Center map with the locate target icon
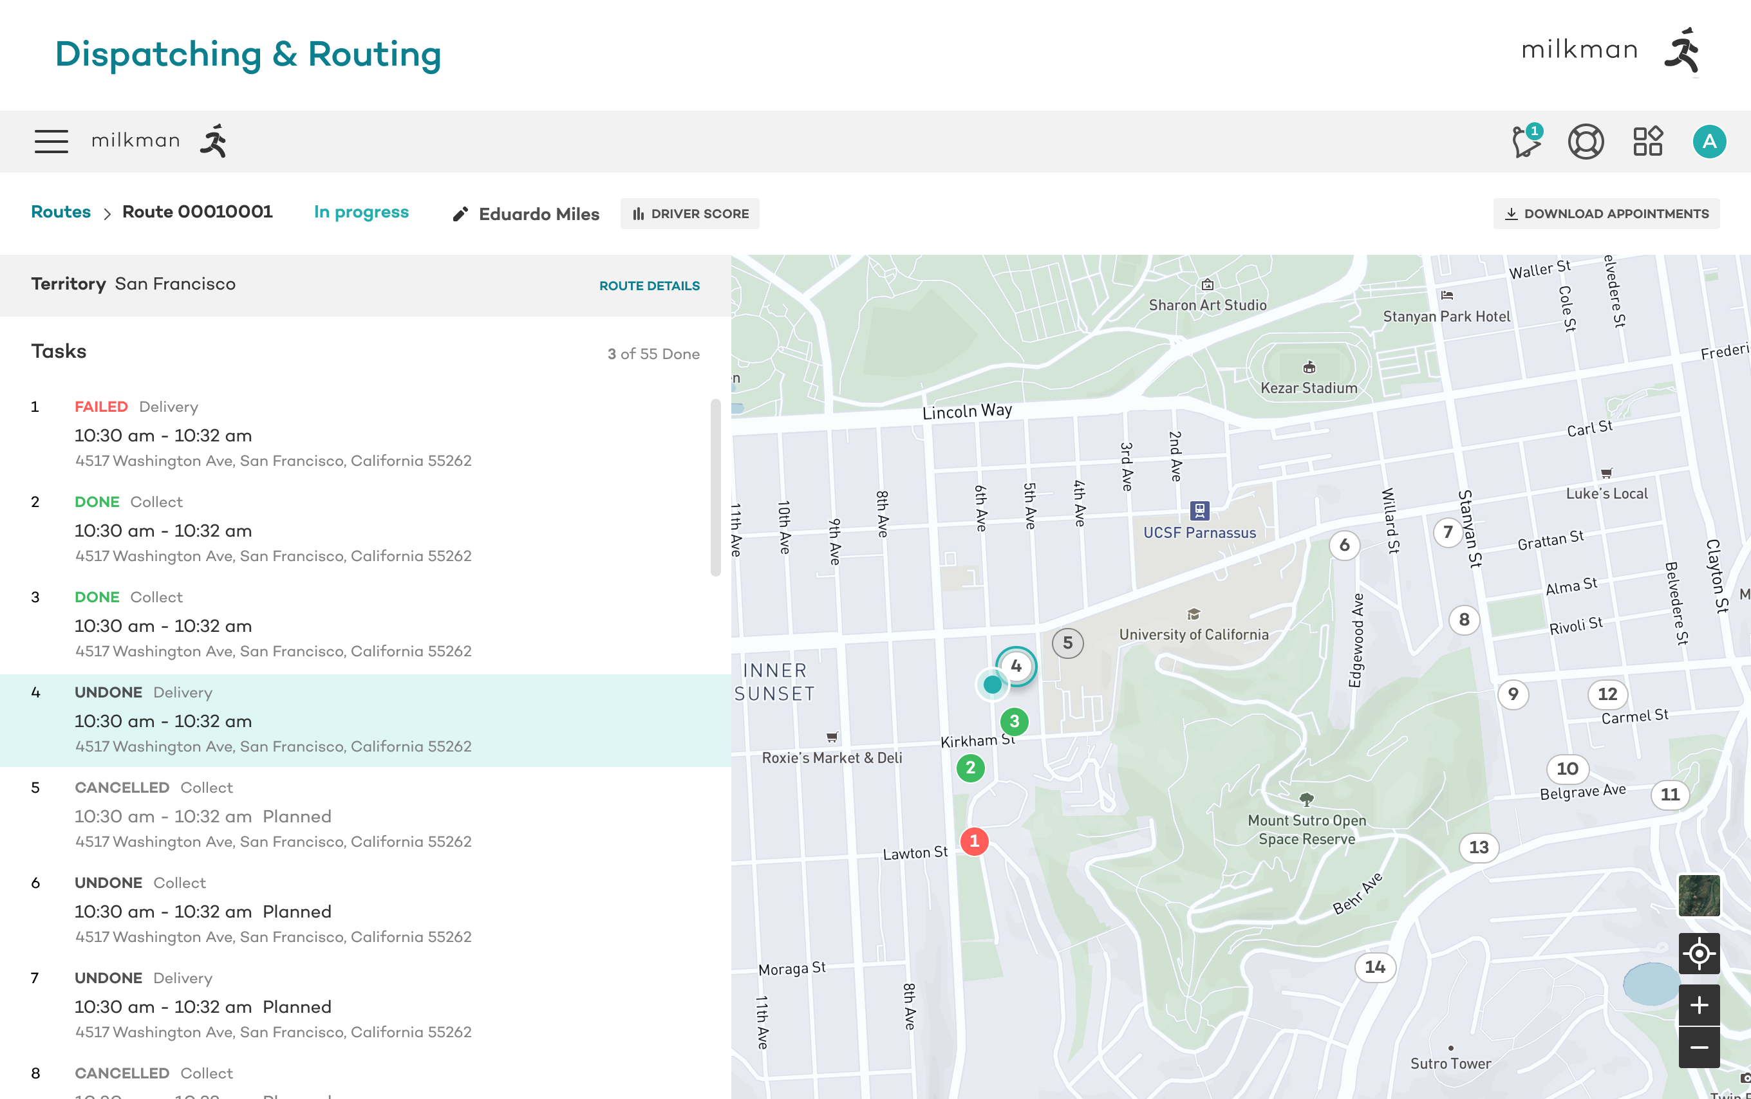This screenshot has height=1099, width=1751. coord(1699,953)
